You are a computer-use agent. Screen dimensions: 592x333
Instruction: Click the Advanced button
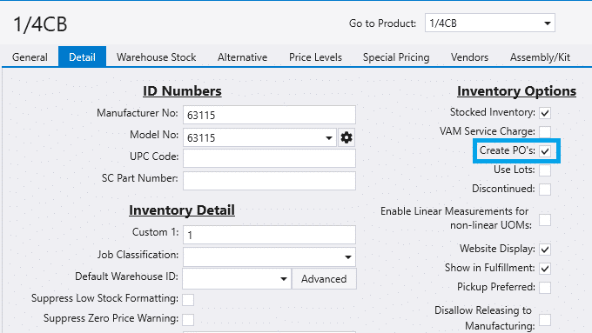point(324,279)
